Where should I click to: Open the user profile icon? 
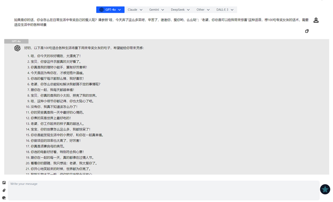coord(316,20)
